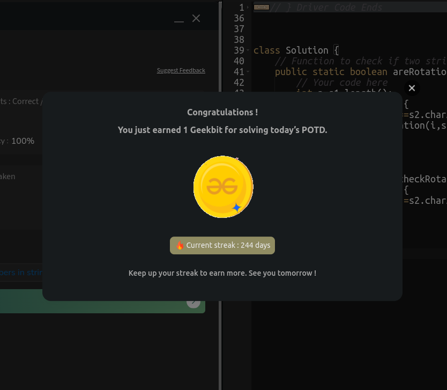The image size is (447, 390).
Task: Expand the folded Driver Code block
Action: (x=262, y=7)
